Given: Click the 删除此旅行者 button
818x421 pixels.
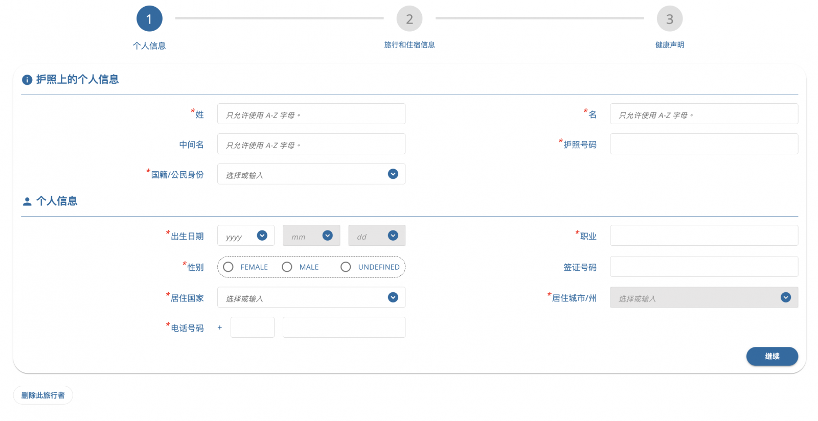Looking at the screenshot, I should 43,395.
